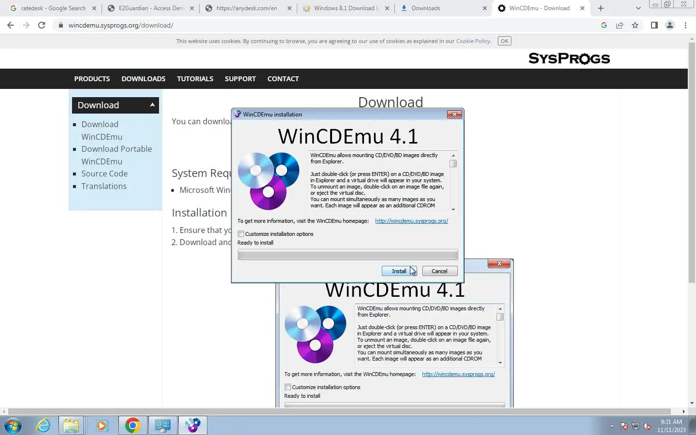696x435 pixels.
Task: Bookmark this page with the star icon
Action: (x=635, y=25)
